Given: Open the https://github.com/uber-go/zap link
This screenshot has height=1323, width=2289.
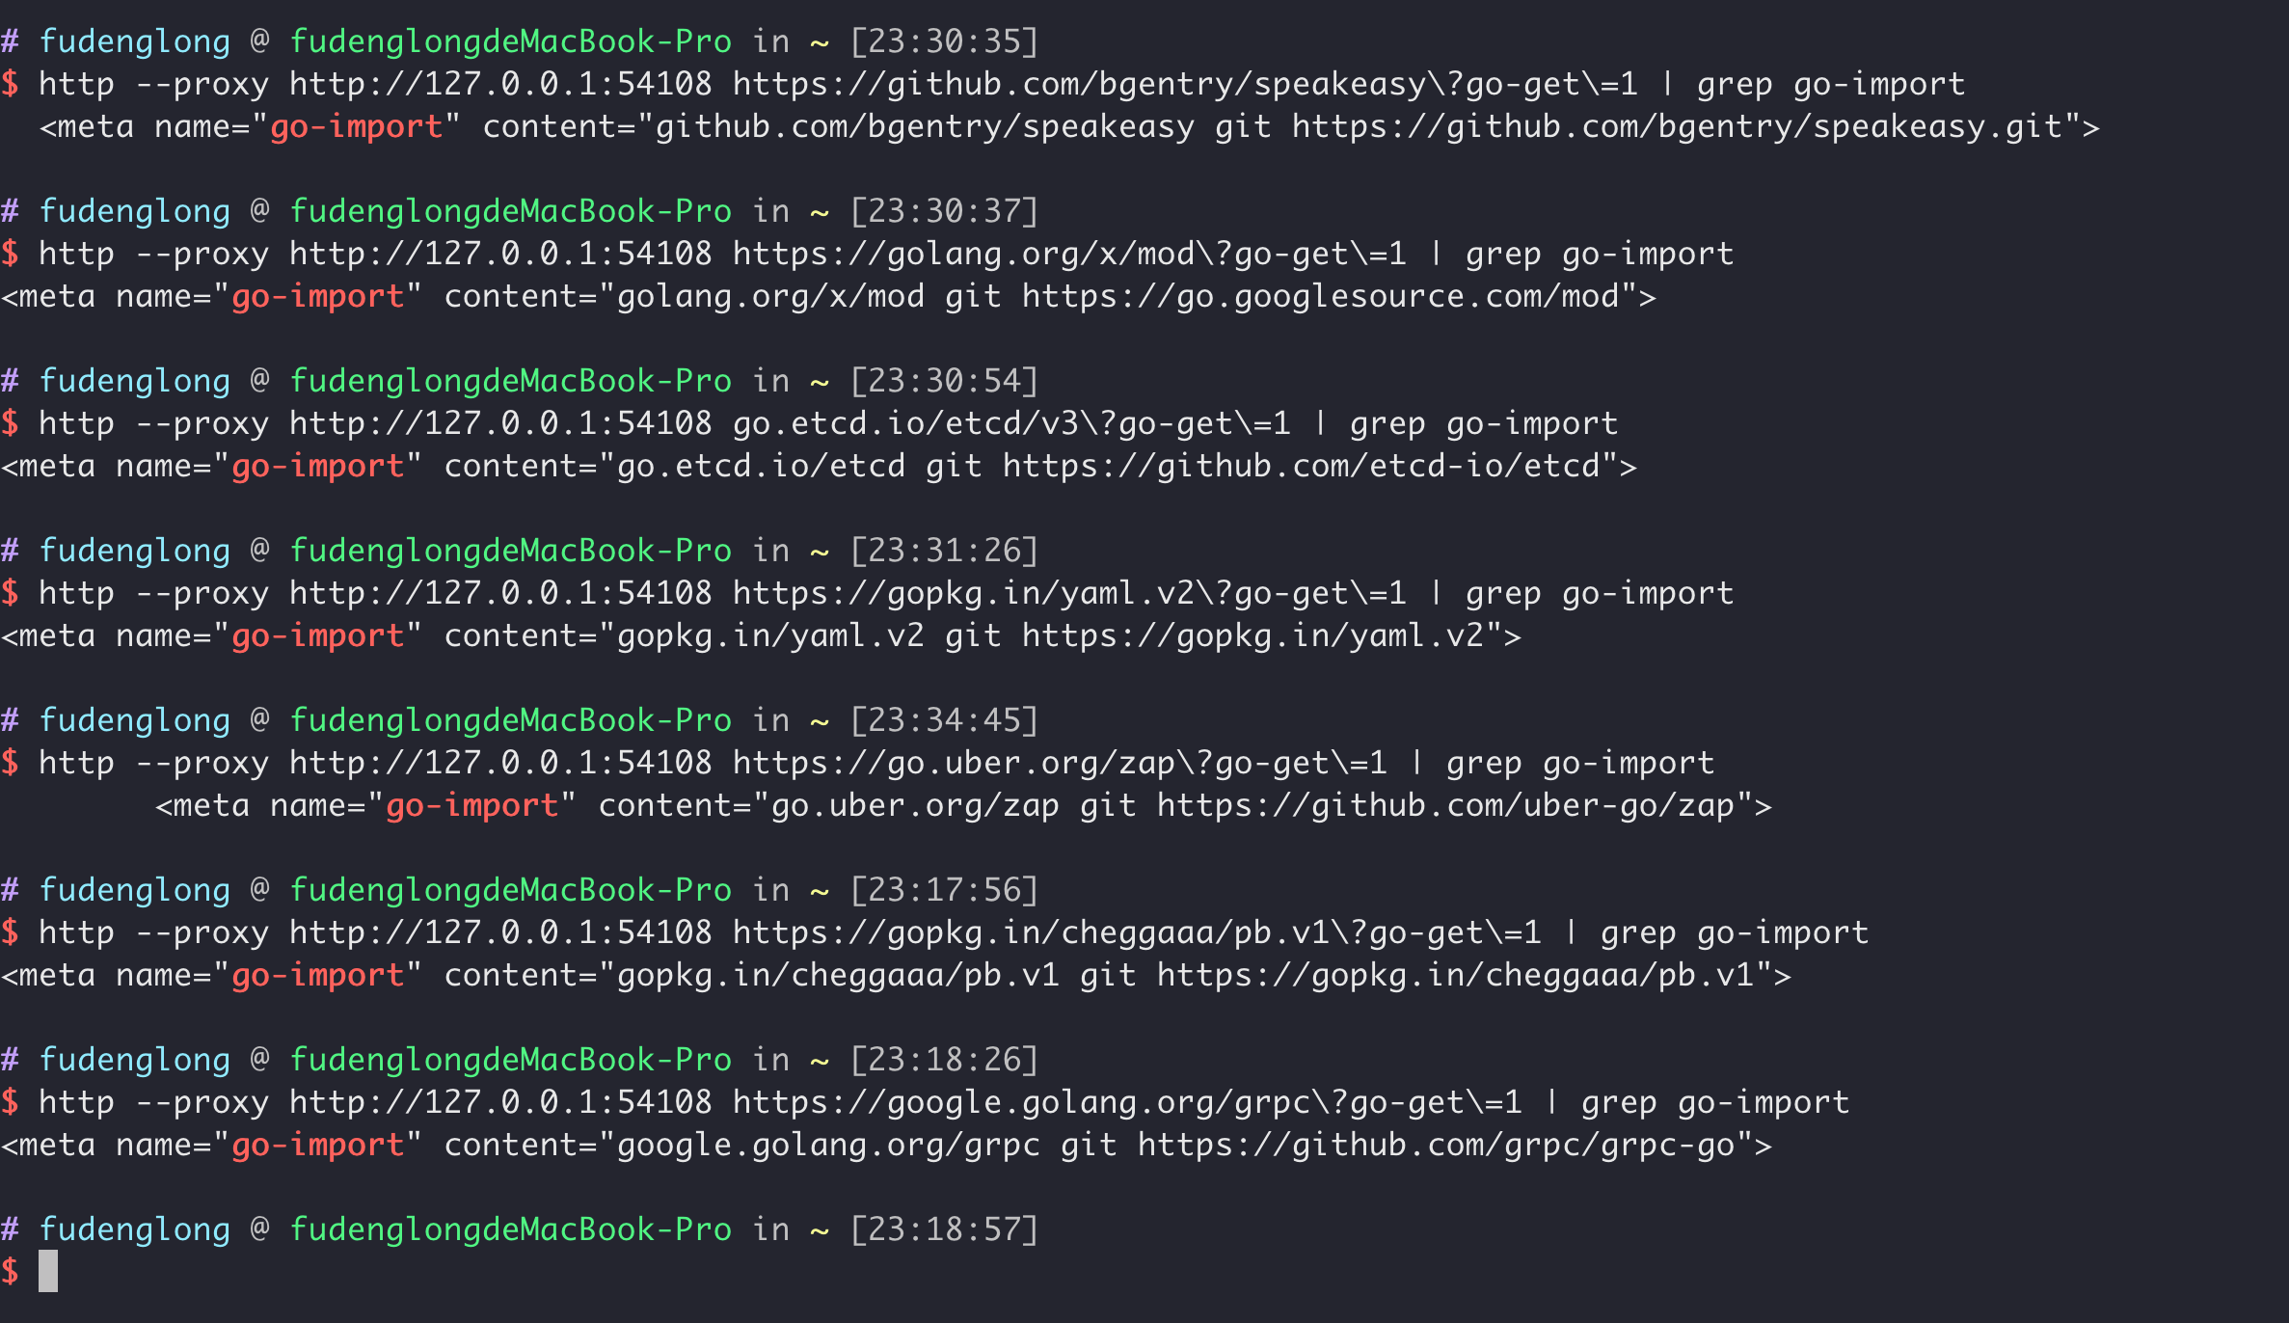Looking at the screenshot, I should [x=1445, y=806].
